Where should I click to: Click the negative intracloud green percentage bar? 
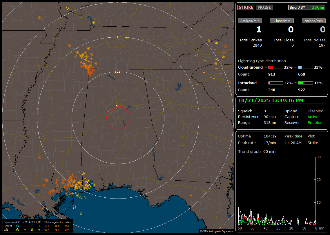point(305,83)
